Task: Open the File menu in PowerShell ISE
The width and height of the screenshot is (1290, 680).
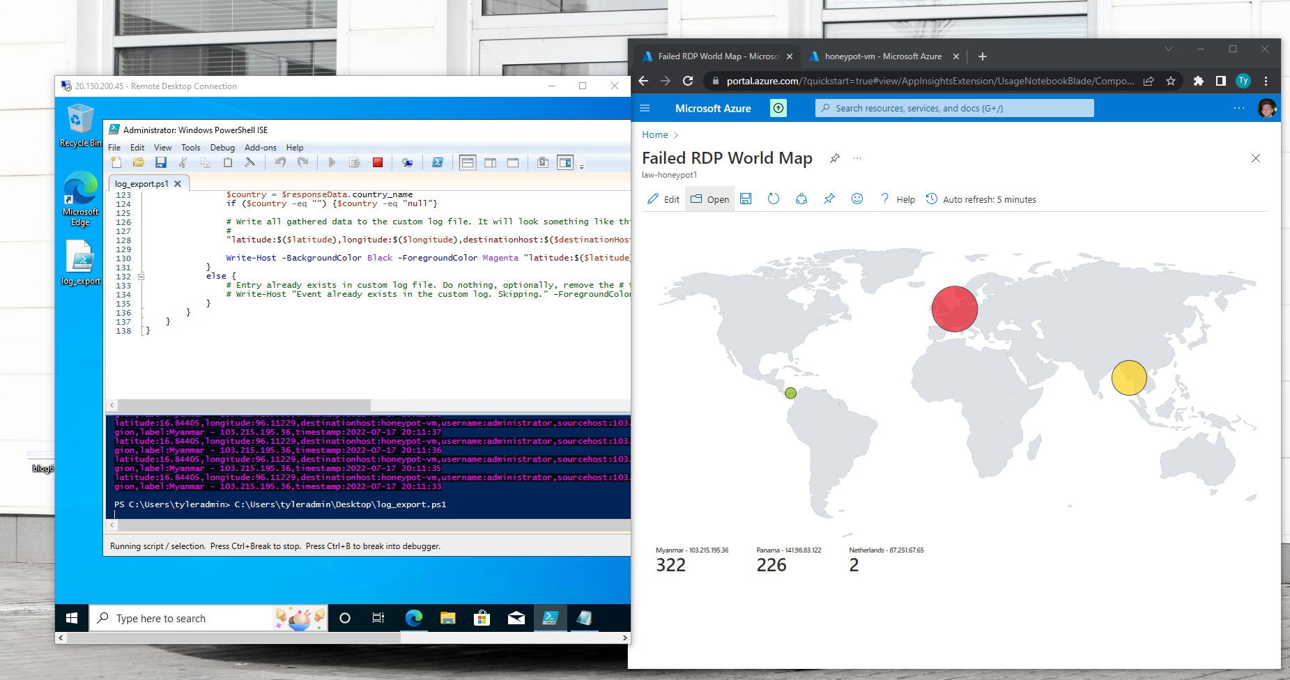Action: coord(114,148)
